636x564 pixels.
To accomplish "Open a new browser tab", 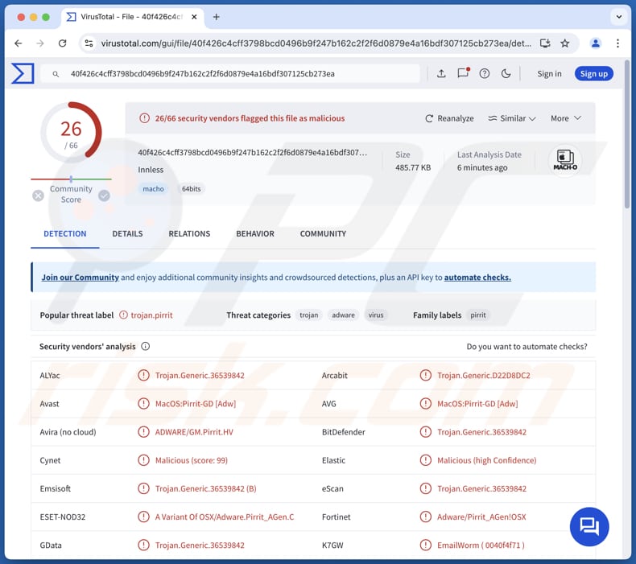I will [x=217, y=17].
